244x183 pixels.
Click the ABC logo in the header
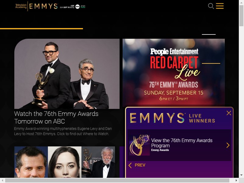pos(77,6)
